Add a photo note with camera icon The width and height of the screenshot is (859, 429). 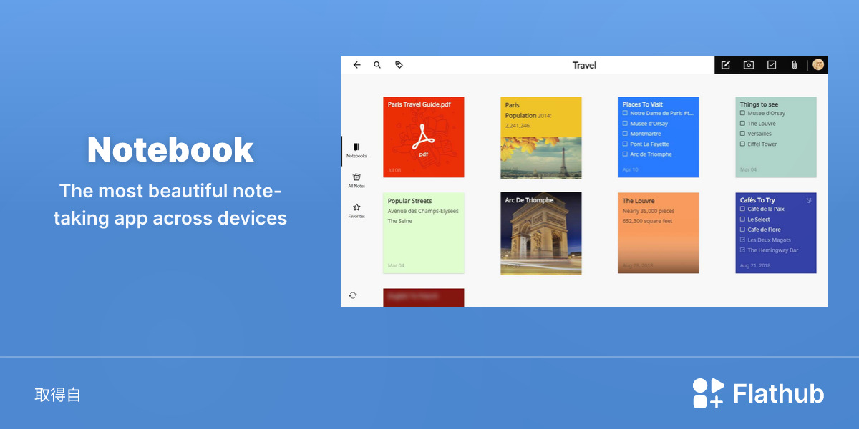point(749,65)
